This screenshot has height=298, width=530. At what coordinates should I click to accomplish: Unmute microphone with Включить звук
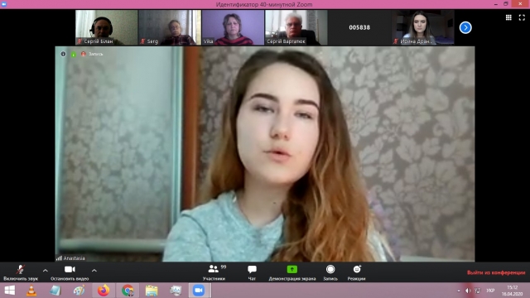coord(21,272)
